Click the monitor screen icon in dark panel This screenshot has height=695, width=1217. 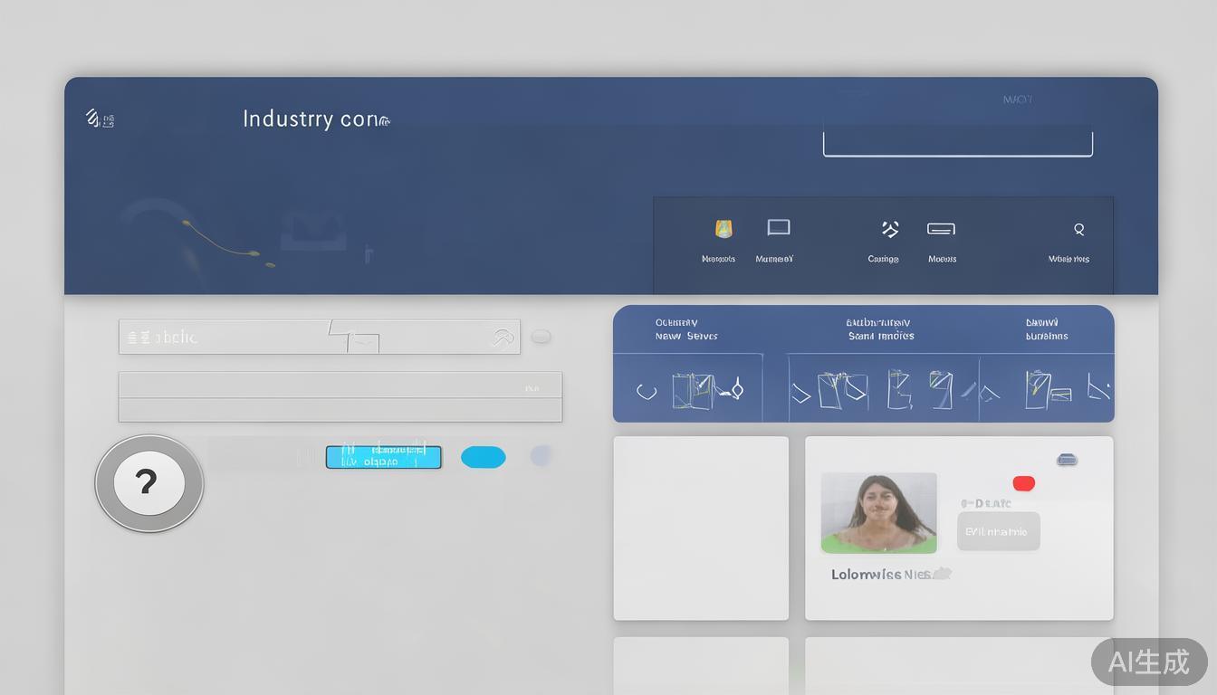[778, 228]
